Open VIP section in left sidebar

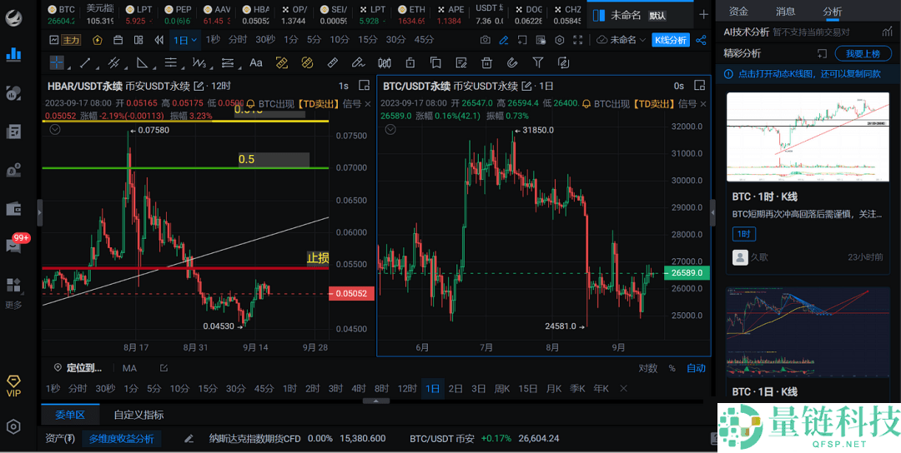tap(13, 386)
